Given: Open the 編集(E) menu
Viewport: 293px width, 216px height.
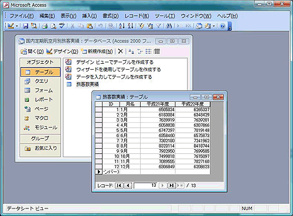Looking at the screenshot, I should pos(47,16).
